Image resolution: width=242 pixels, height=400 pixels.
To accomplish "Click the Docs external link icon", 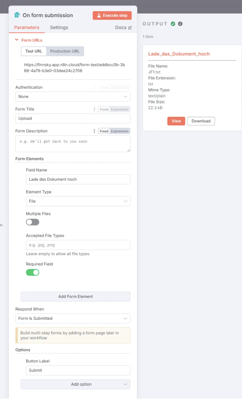I will click(130, 27).
